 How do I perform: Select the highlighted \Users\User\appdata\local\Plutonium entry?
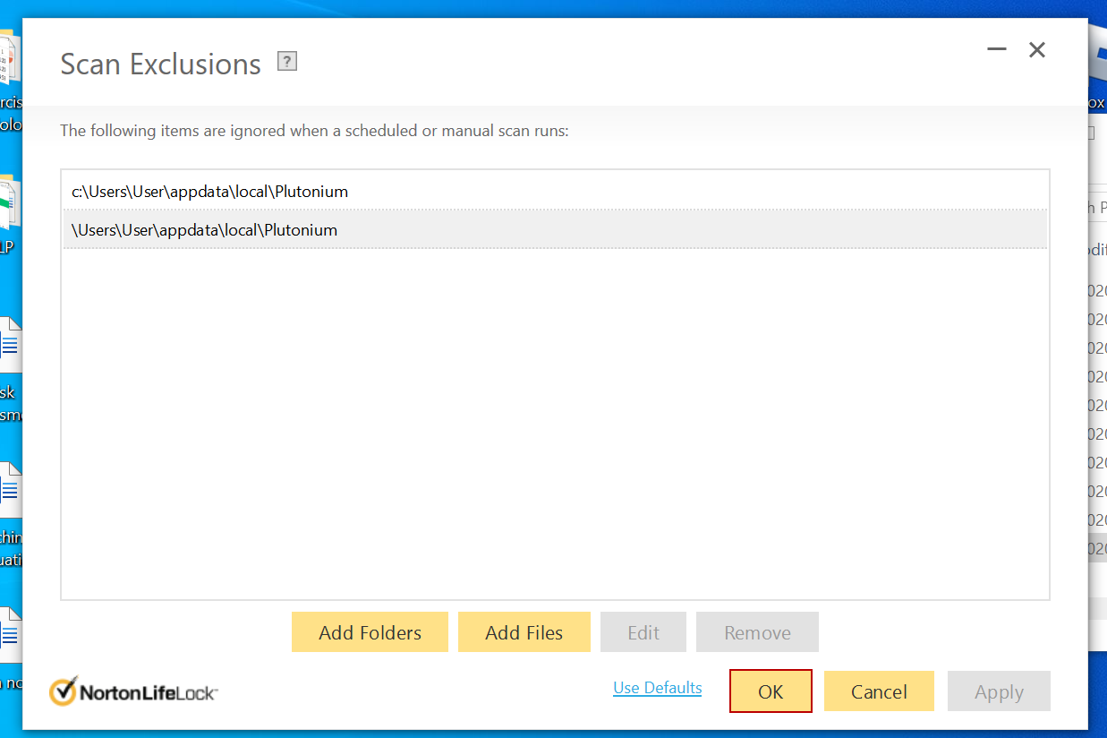click(204, 230)
